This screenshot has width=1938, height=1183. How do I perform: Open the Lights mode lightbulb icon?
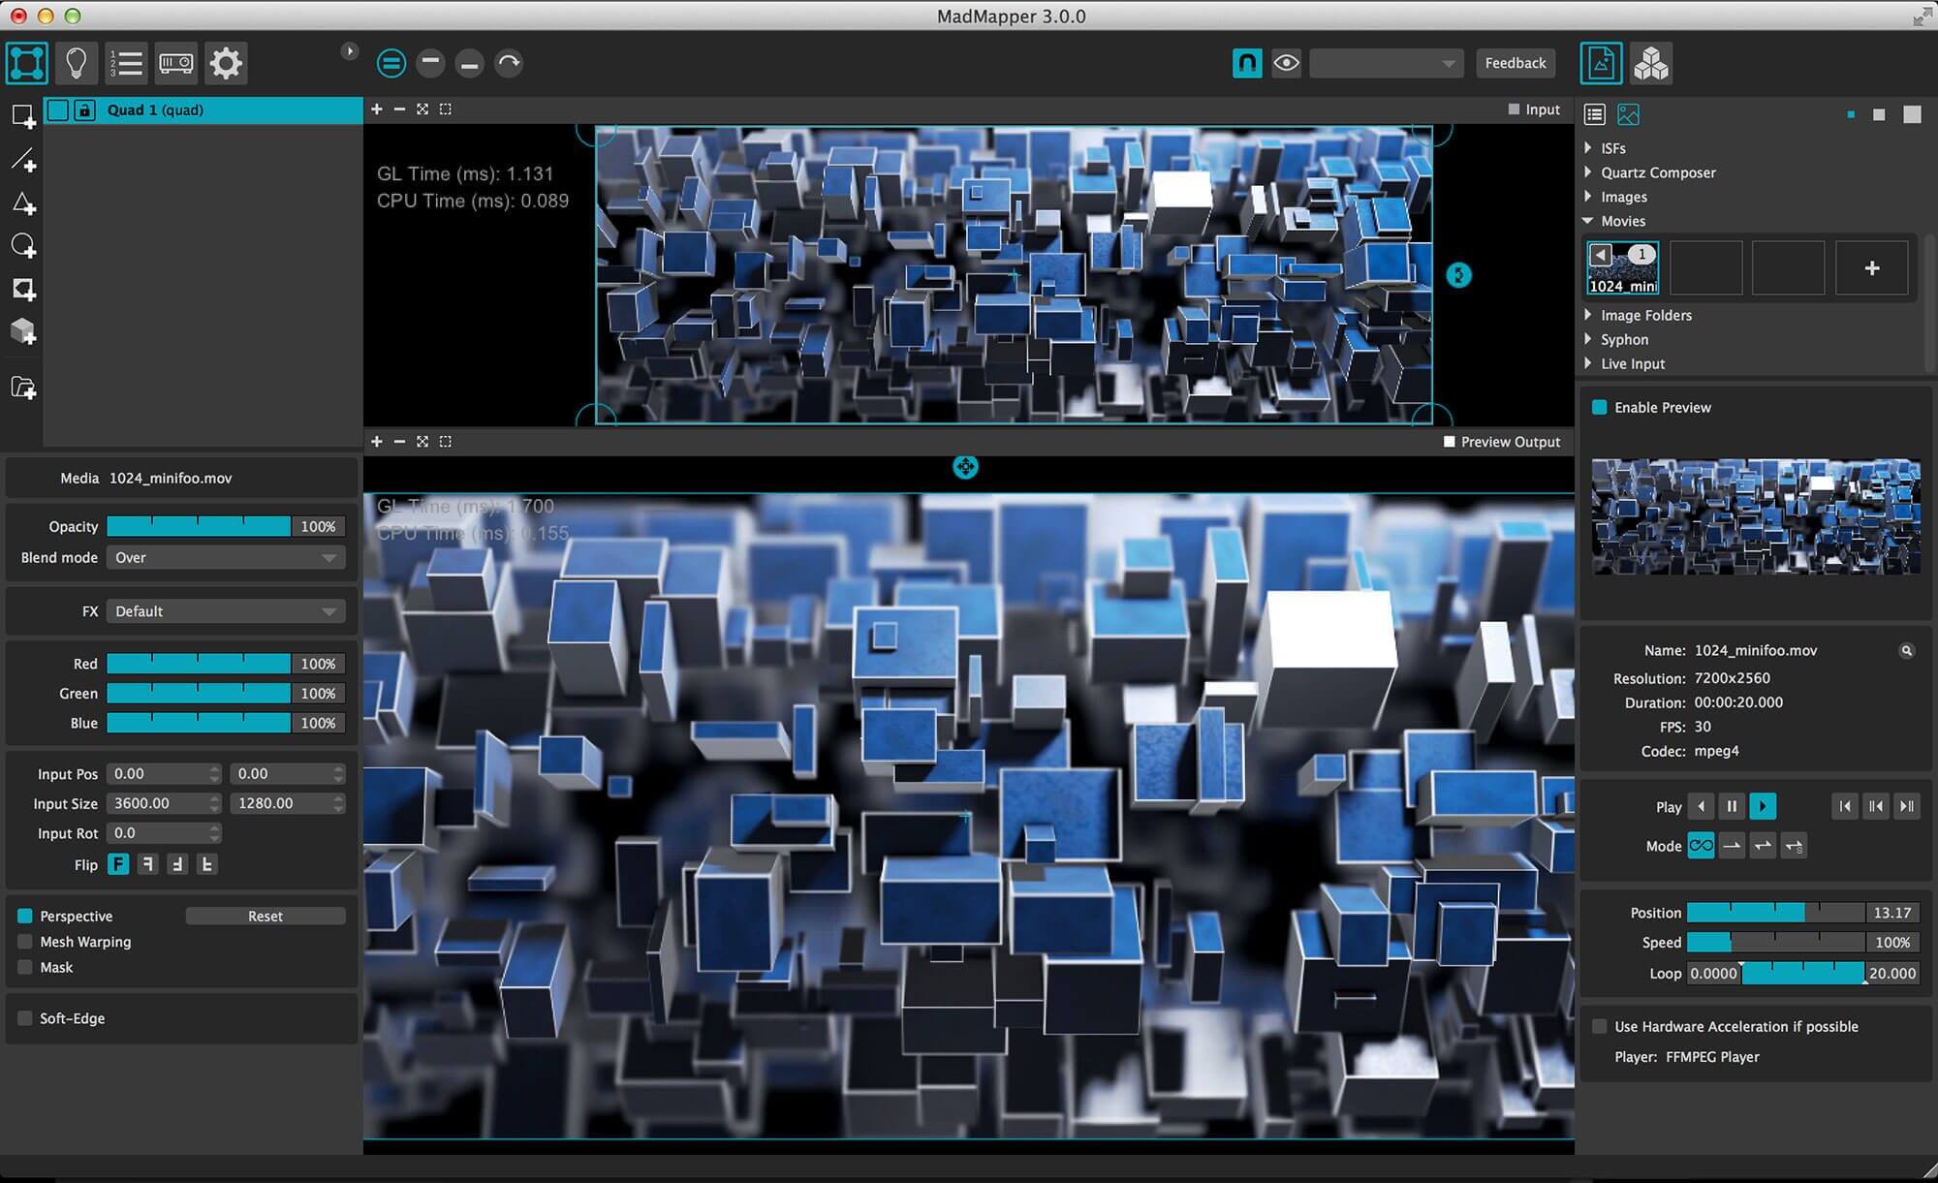(x=76, y=63)
